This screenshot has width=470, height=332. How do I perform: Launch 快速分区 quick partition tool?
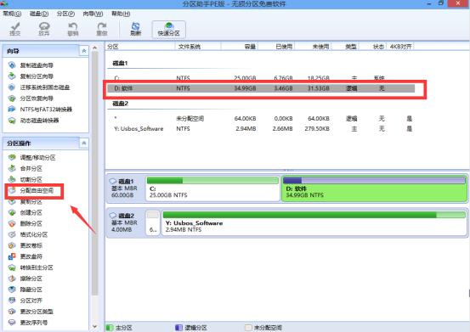pyautogui.click(x=168, y=30)
